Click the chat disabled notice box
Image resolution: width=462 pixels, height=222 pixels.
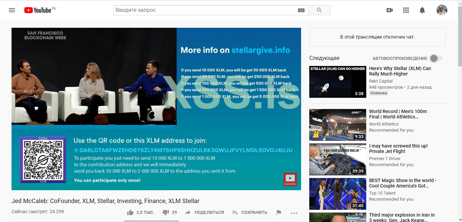pos(377,37)
